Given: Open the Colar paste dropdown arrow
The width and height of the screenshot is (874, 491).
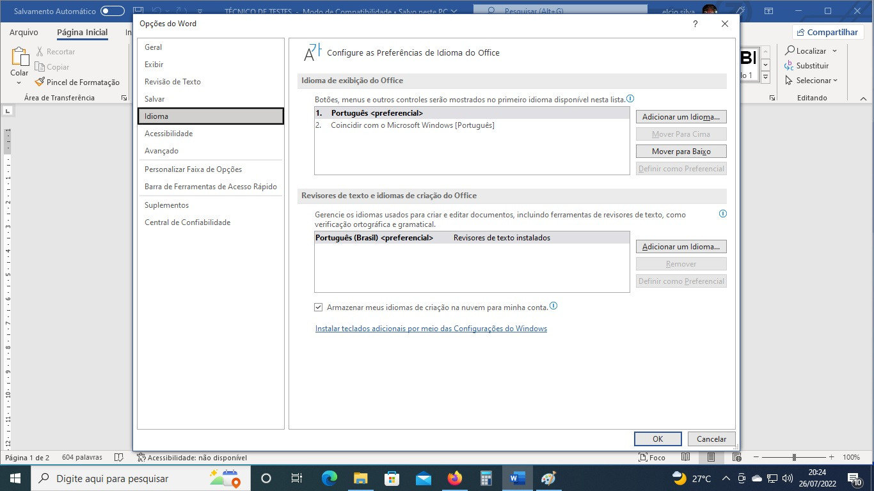Looking at the screenshot, I should point(19,82).
